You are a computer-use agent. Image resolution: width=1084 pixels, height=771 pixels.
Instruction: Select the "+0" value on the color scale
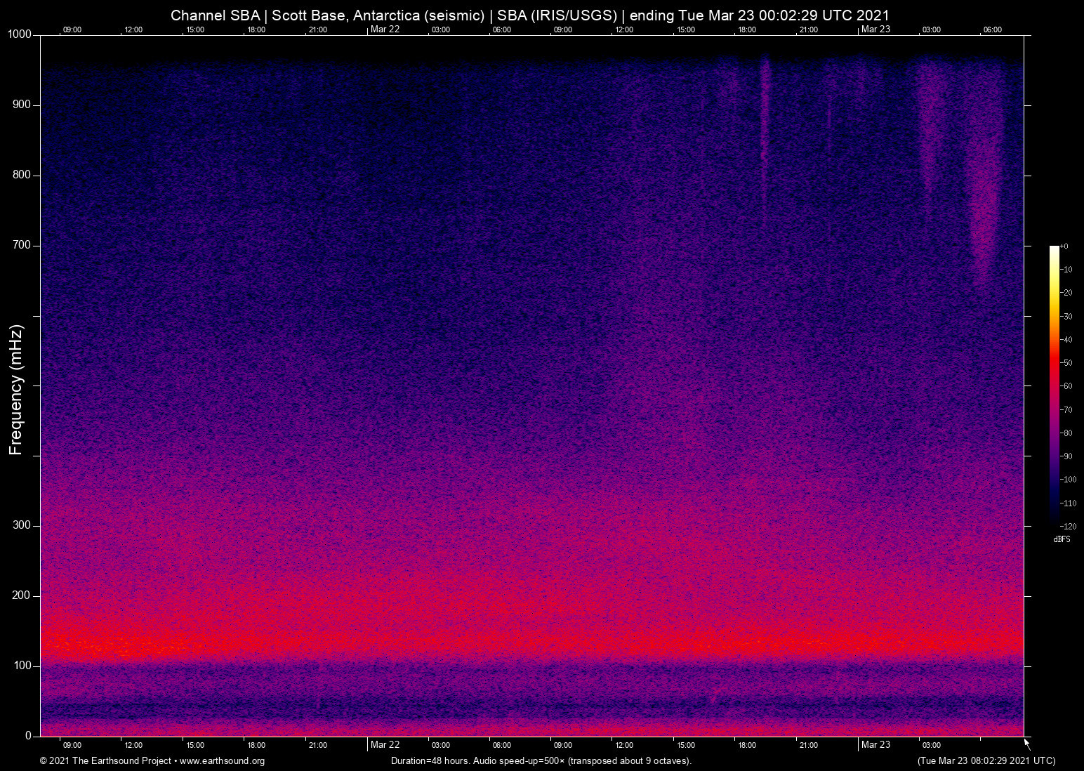(1064, 246)
